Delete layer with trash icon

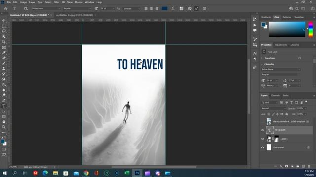coord(309,166)
